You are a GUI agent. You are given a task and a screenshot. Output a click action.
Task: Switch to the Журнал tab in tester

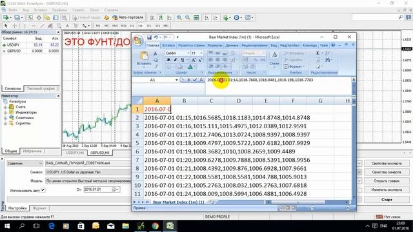coord(39,208)
